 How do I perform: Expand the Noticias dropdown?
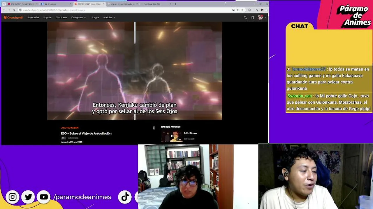click(109, 17)
